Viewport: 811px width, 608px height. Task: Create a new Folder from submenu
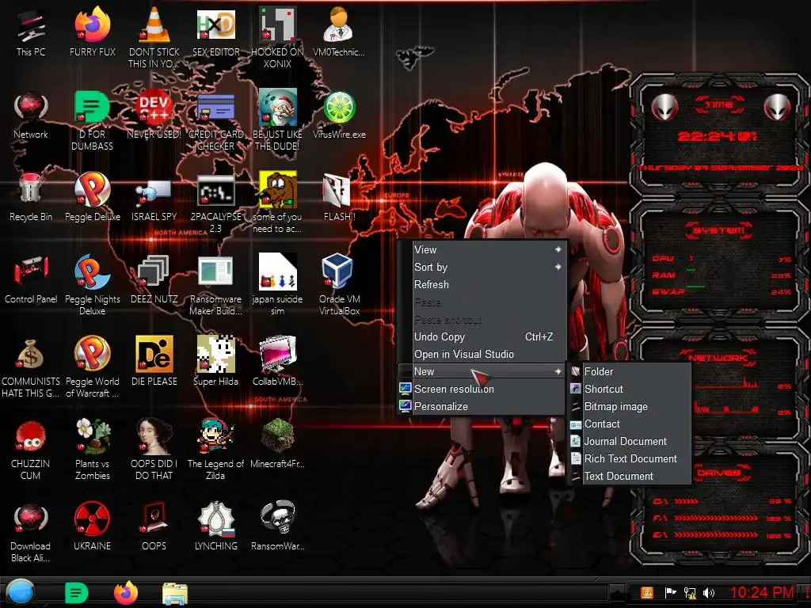click(630, 372)
